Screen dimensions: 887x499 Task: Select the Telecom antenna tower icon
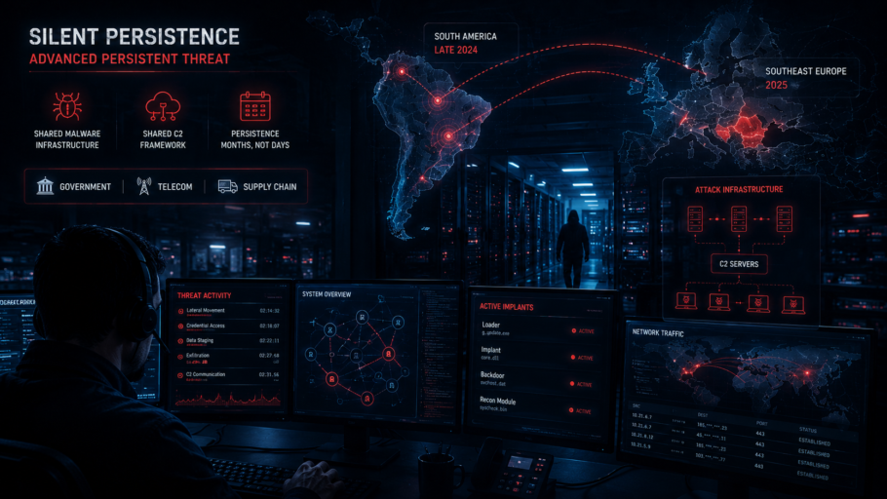coord(144,186)
